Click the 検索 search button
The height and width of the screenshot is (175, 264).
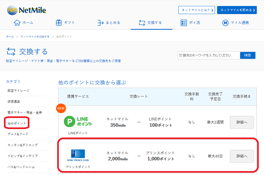[248, 55]
